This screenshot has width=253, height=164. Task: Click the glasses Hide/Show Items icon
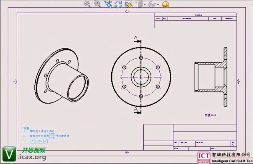pyautogui.click(x=152, y=4)
